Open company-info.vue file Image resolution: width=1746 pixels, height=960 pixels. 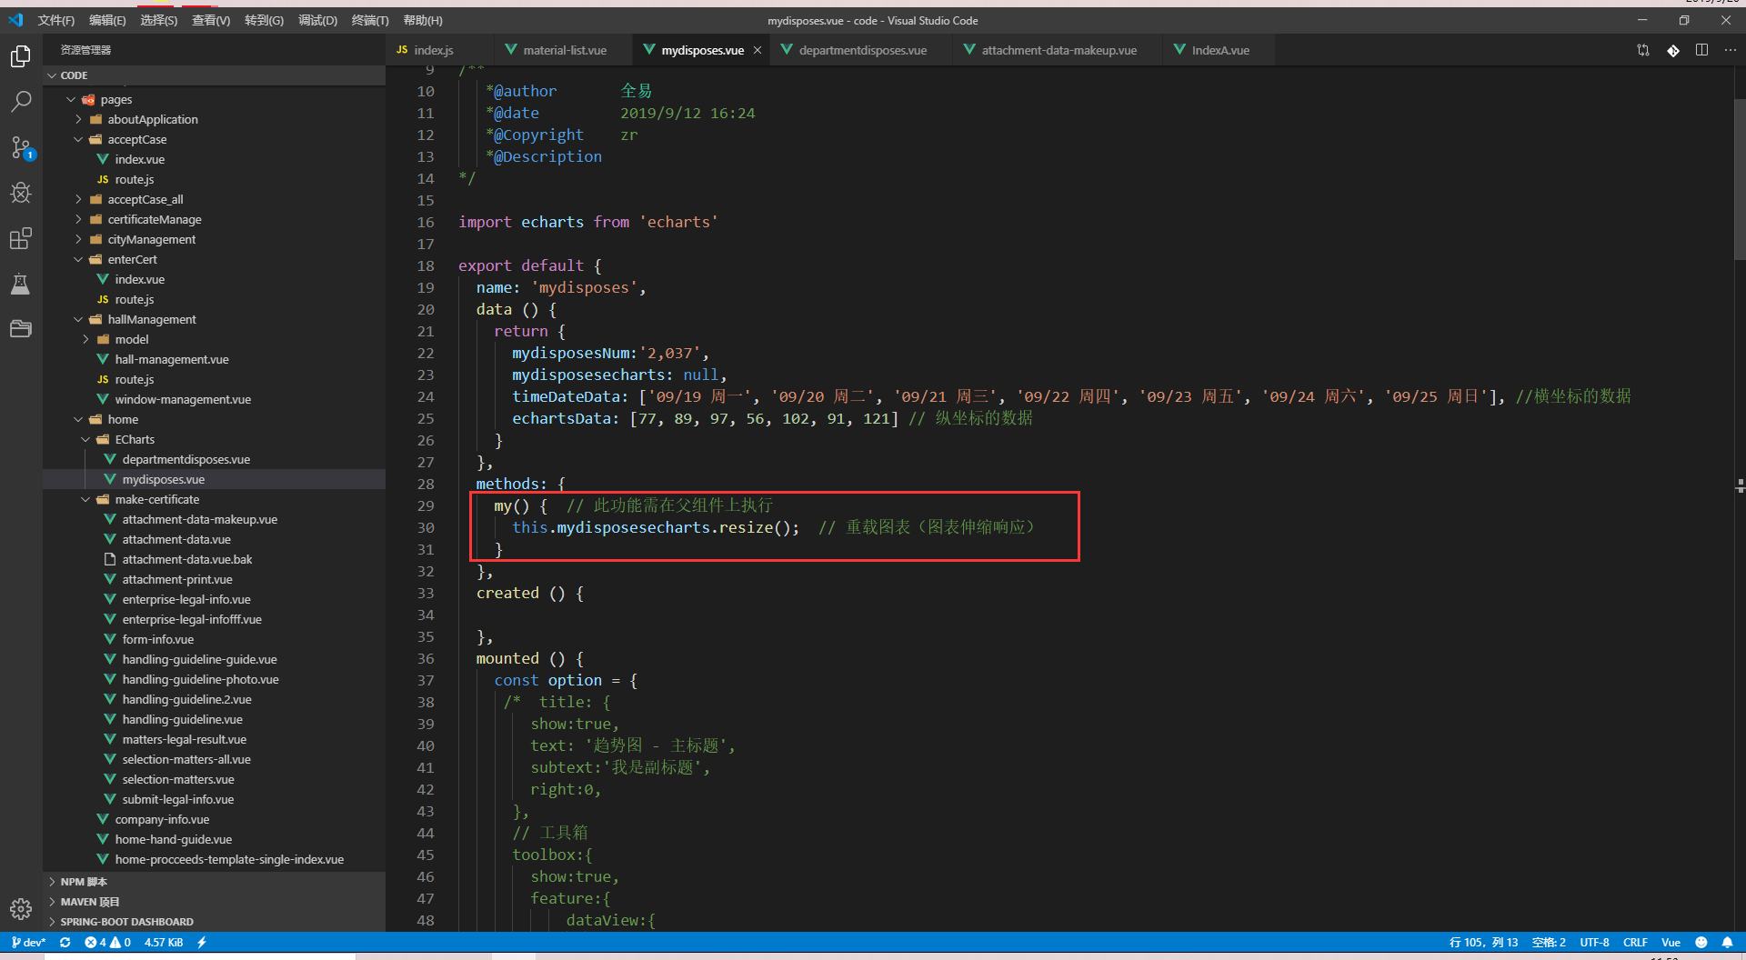point(215,819)
